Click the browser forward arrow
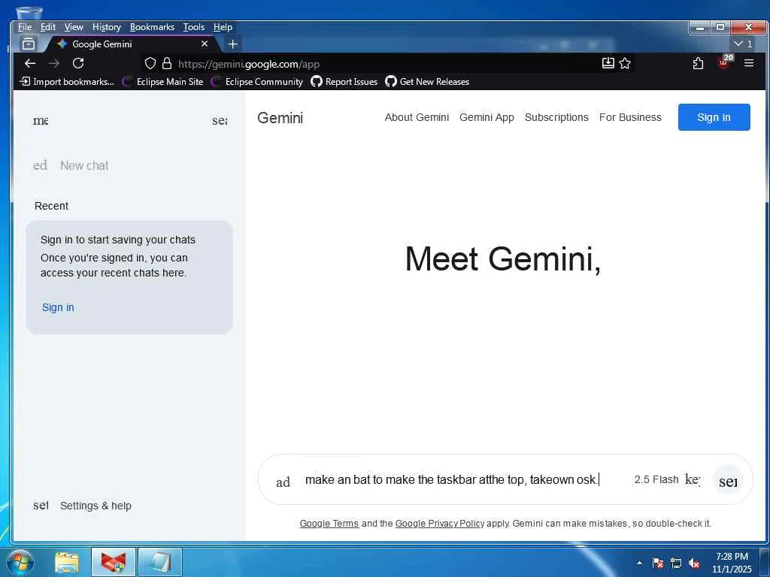 (x=54, y=63)
